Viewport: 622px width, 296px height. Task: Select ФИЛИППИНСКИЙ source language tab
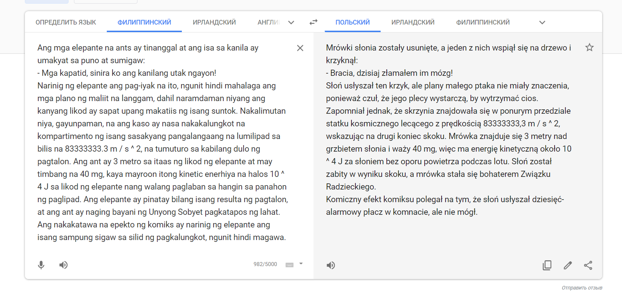[144, 22]
